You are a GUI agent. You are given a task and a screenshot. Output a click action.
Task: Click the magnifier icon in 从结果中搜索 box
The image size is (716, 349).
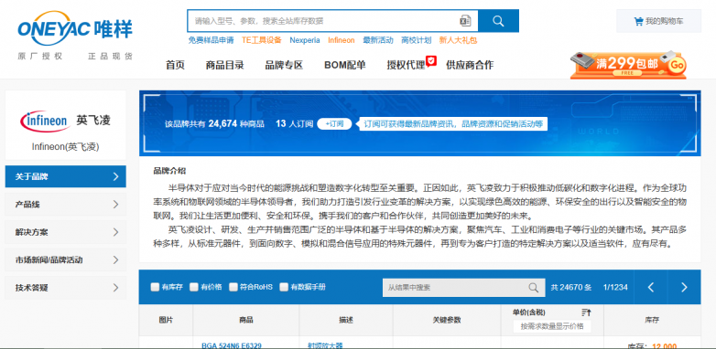(x=534, y=288)
